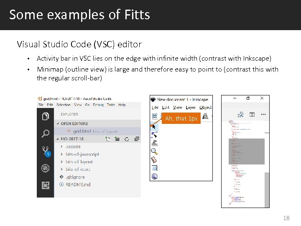Screen dimensions: 301x226
Task: Select the Inkscape tweak tool
Action: coord(155,143)
